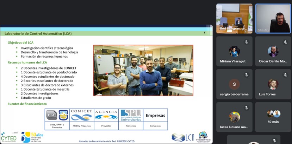Click the muted mic icon on sergio balderrama's tile
This screenshot has height=144, width=292.
tap(247, 75)
